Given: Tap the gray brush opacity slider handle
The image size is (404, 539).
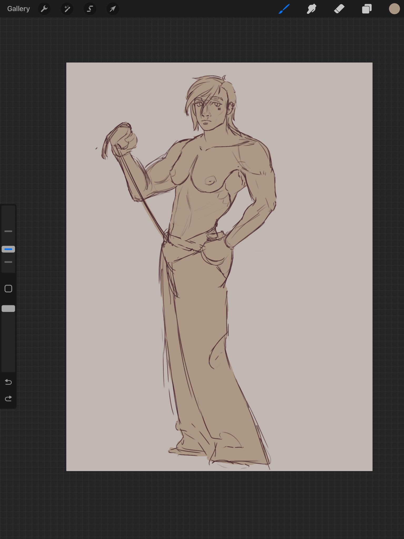Looking at the screenshot, I should coord(8,308).
